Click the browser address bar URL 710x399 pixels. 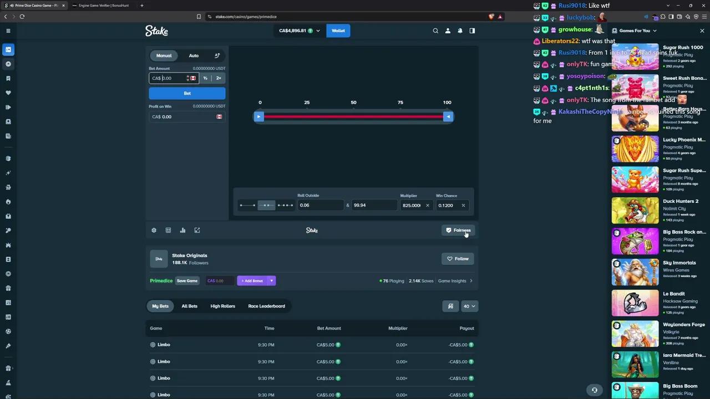[x=246, y=17]
